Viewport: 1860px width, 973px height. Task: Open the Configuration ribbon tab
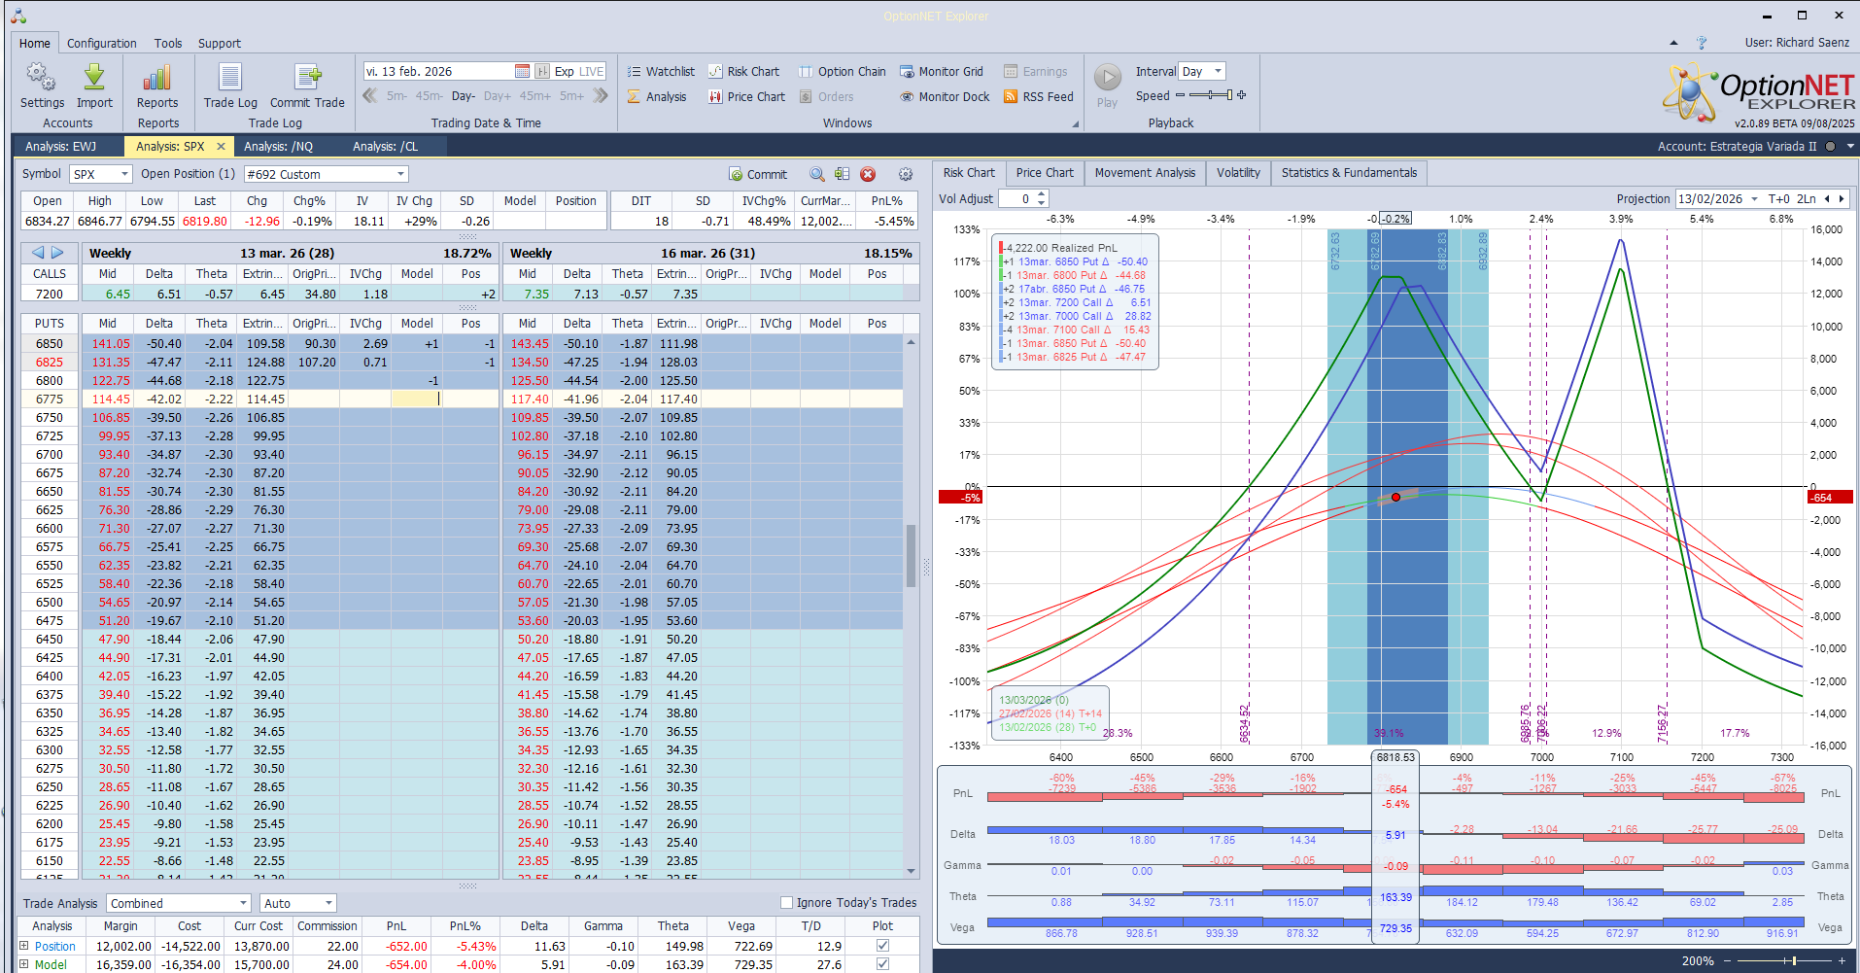tap(101, 44)
